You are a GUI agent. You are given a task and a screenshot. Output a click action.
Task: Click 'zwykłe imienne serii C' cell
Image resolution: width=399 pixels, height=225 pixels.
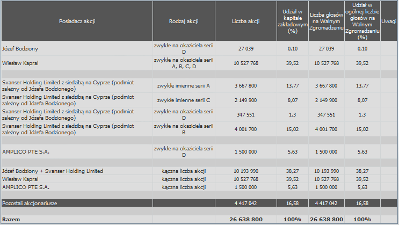(x=184, y=100)
